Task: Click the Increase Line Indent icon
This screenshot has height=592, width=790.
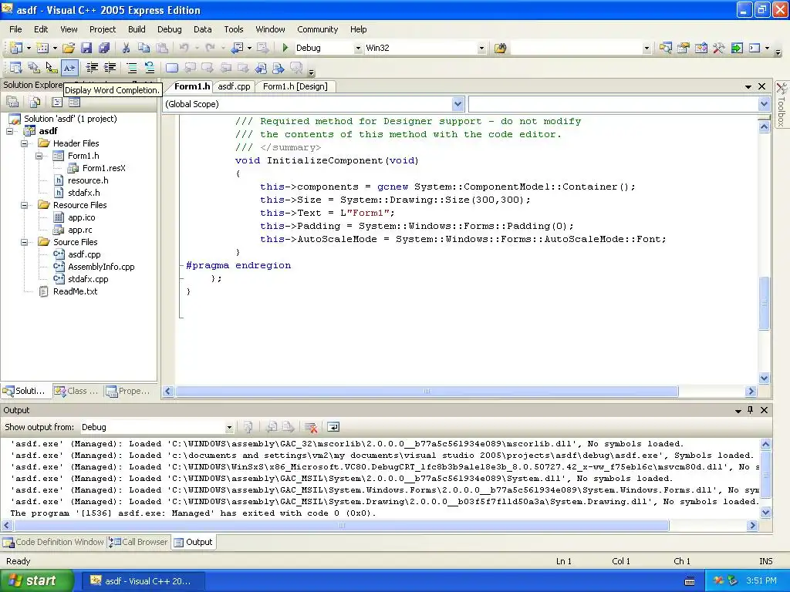Action: pyautogui.click(x=110, y=68)
